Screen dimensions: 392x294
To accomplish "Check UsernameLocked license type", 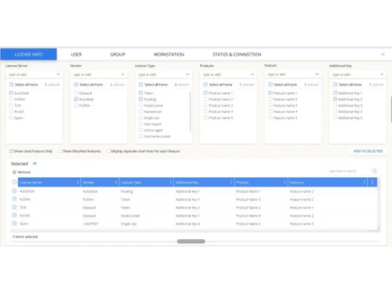I will tap(140, 136).
